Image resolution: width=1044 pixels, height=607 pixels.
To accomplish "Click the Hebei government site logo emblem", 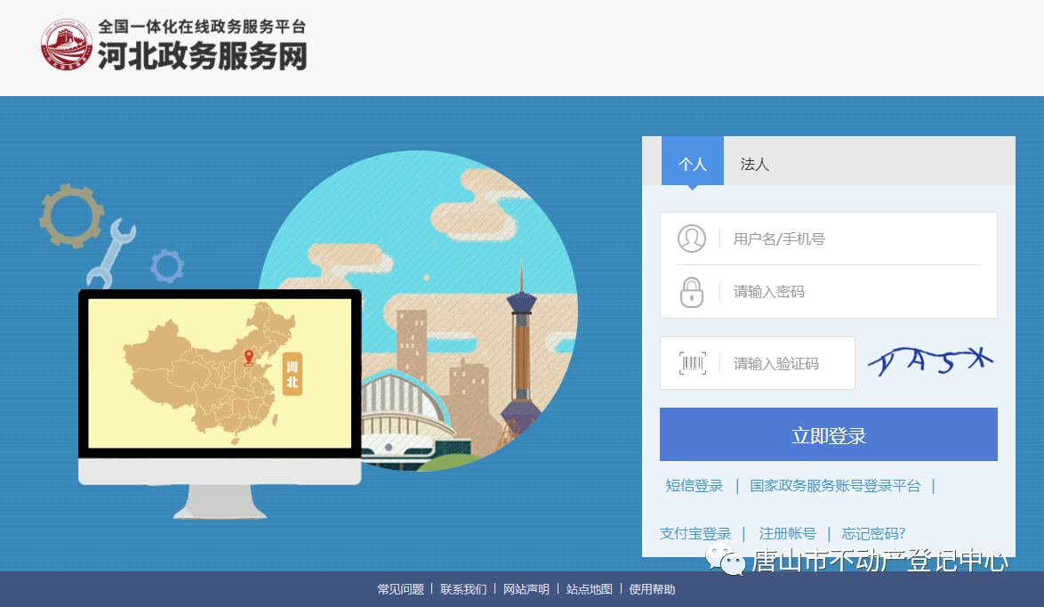I will pos(67,45).
